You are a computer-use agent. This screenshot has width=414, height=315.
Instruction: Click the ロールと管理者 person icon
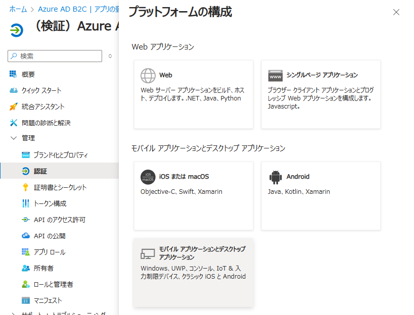[x=26, y=284]
